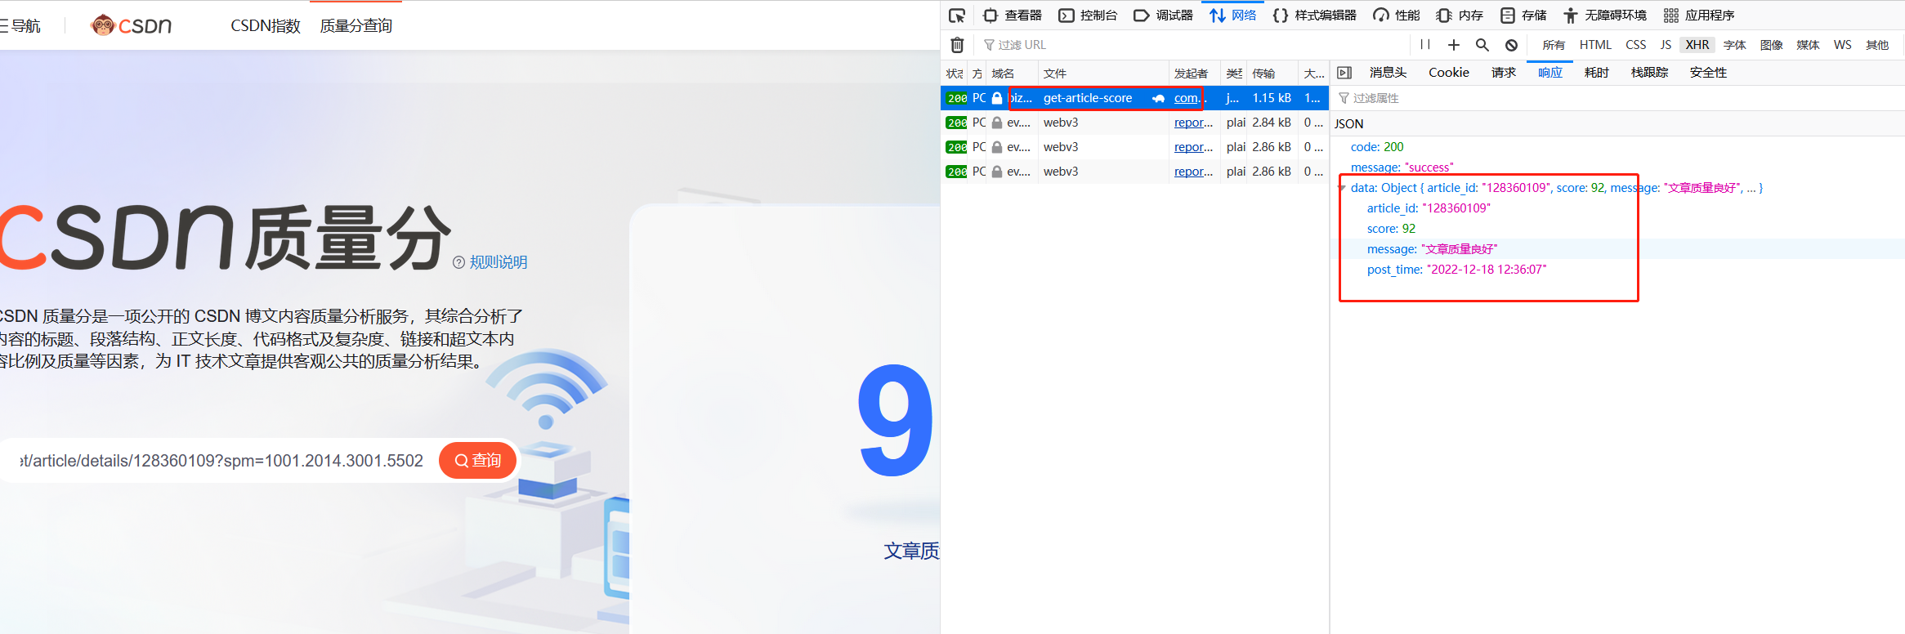Viewport: 1905px width, 634px height.
Task: Filter requests by HTML
Action: [1595, 45]
